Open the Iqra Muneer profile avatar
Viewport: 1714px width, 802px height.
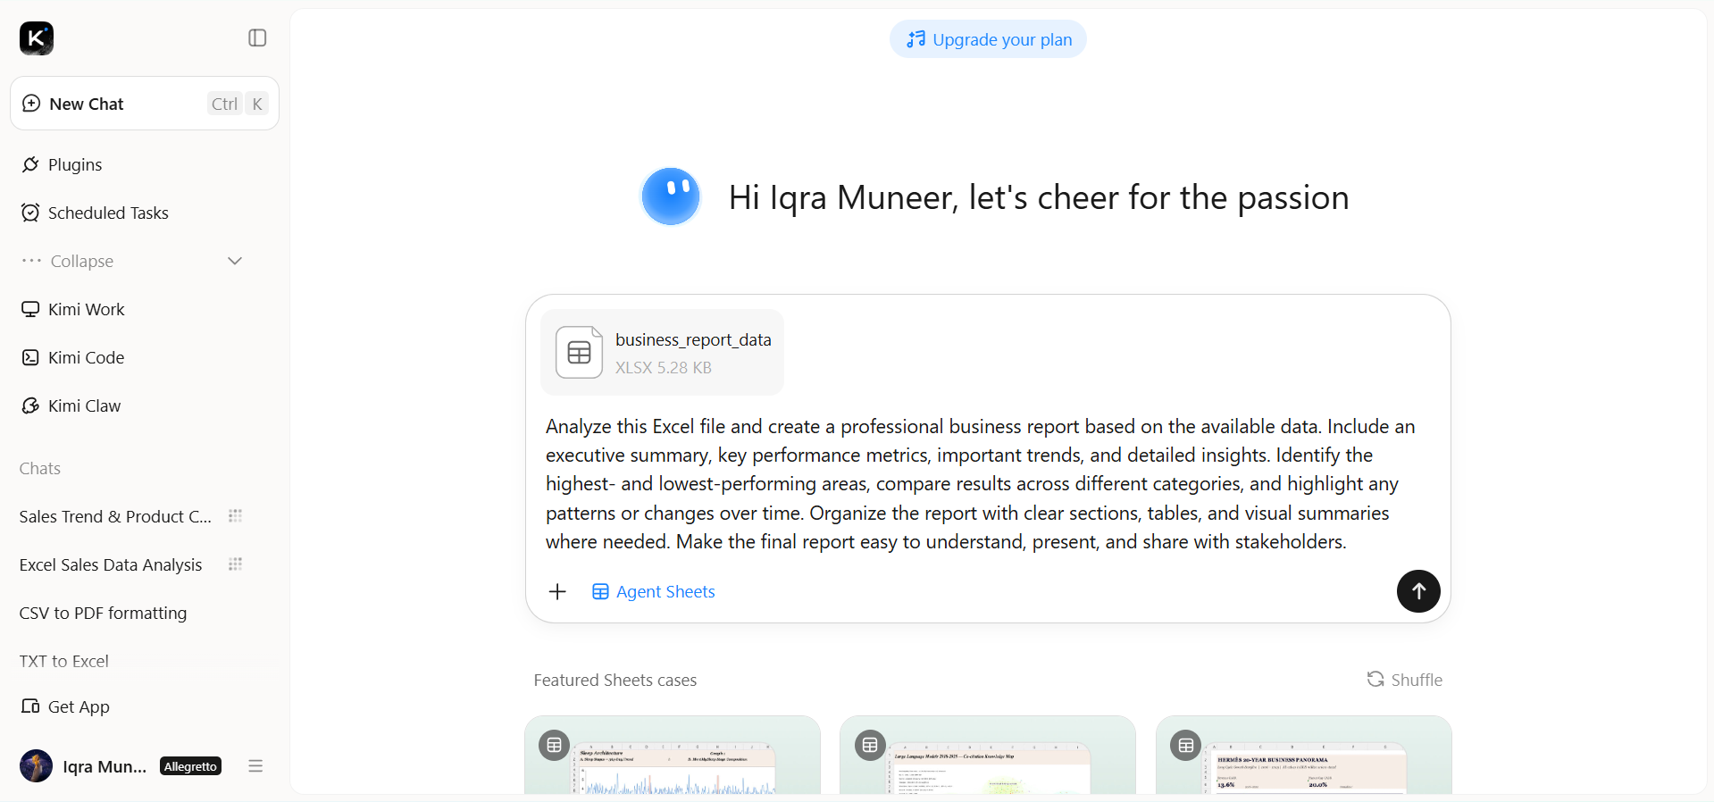[x=36, y=766]
